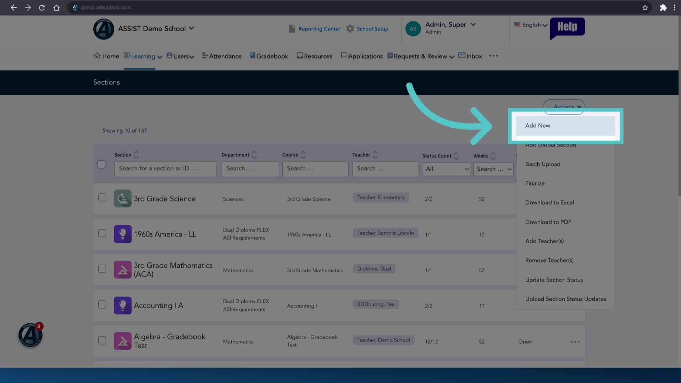Open the Reporting Center document icon
Screen dimensions: 681x383
pyautogui.click(x=292, y=29)
